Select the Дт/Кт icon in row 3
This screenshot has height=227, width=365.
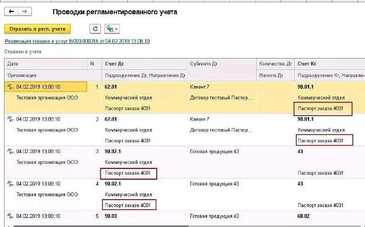point(10,151)
